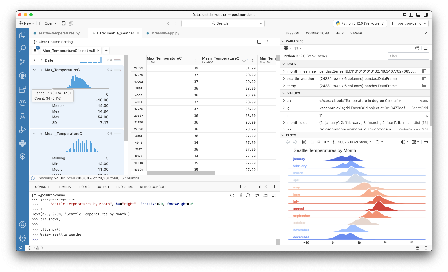
Task: Collapse the Mean_TemperatureC column summary
Action: point(34,133)
